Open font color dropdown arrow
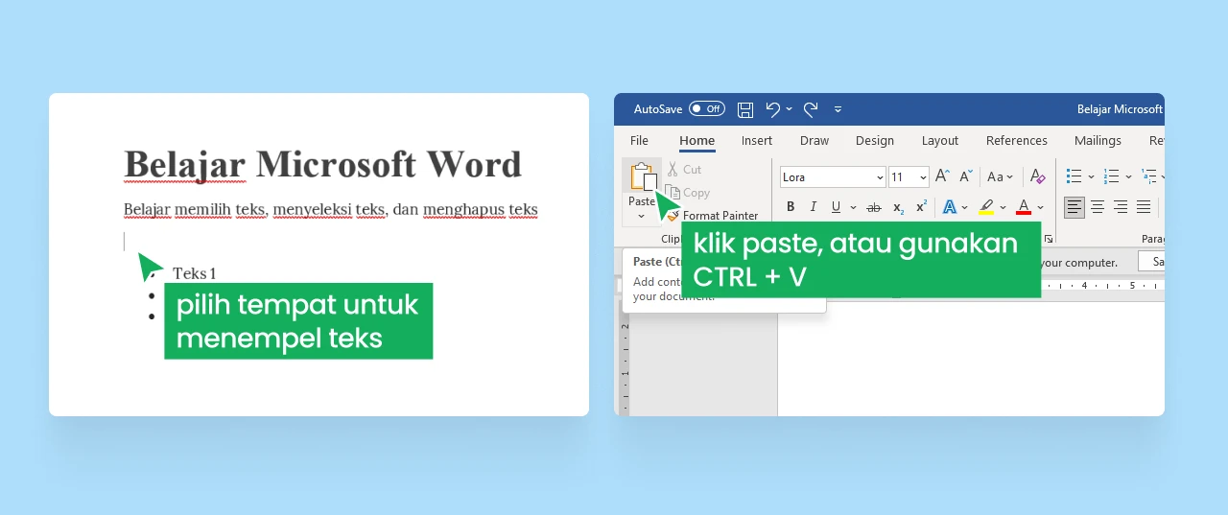1228x515 pixels. (x=1041, y=207)
